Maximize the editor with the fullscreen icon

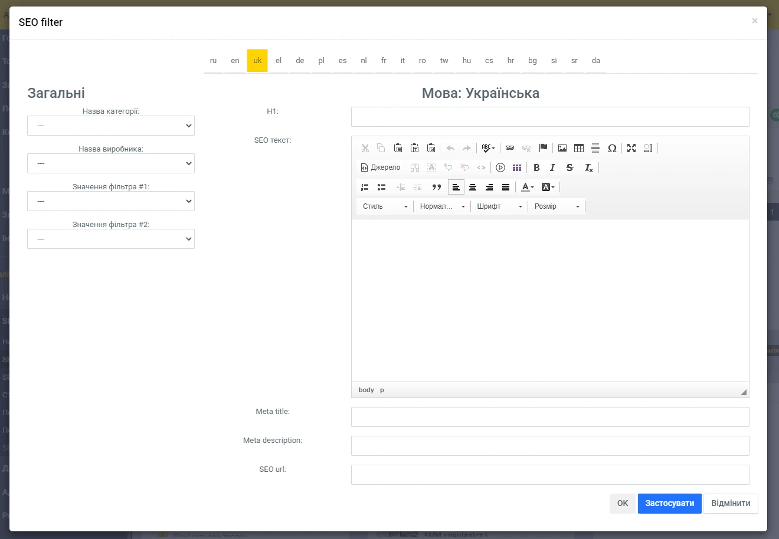click(631, 148)
